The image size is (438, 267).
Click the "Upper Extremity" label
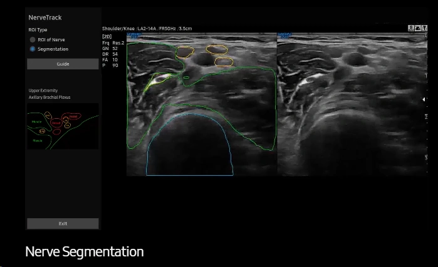(x=43, y=90)
